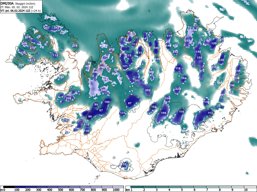
Task: Click the visibility value 177
Action: coord(169,36)
